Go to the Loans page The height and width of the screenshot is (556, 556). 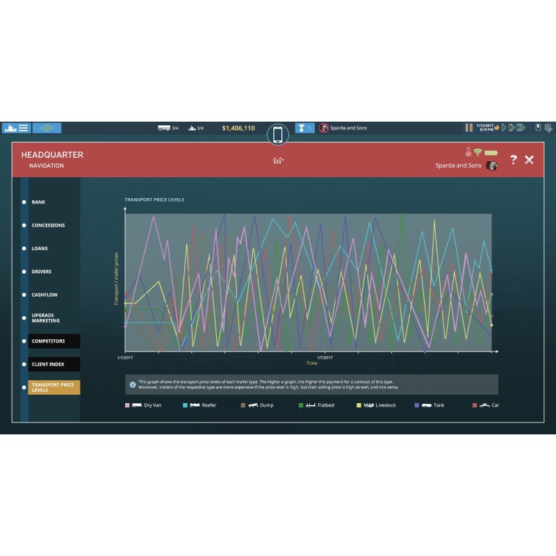click(x=40, y=248)
